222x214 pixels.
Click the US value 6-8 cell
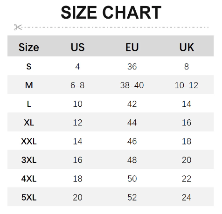click(77, 85)
